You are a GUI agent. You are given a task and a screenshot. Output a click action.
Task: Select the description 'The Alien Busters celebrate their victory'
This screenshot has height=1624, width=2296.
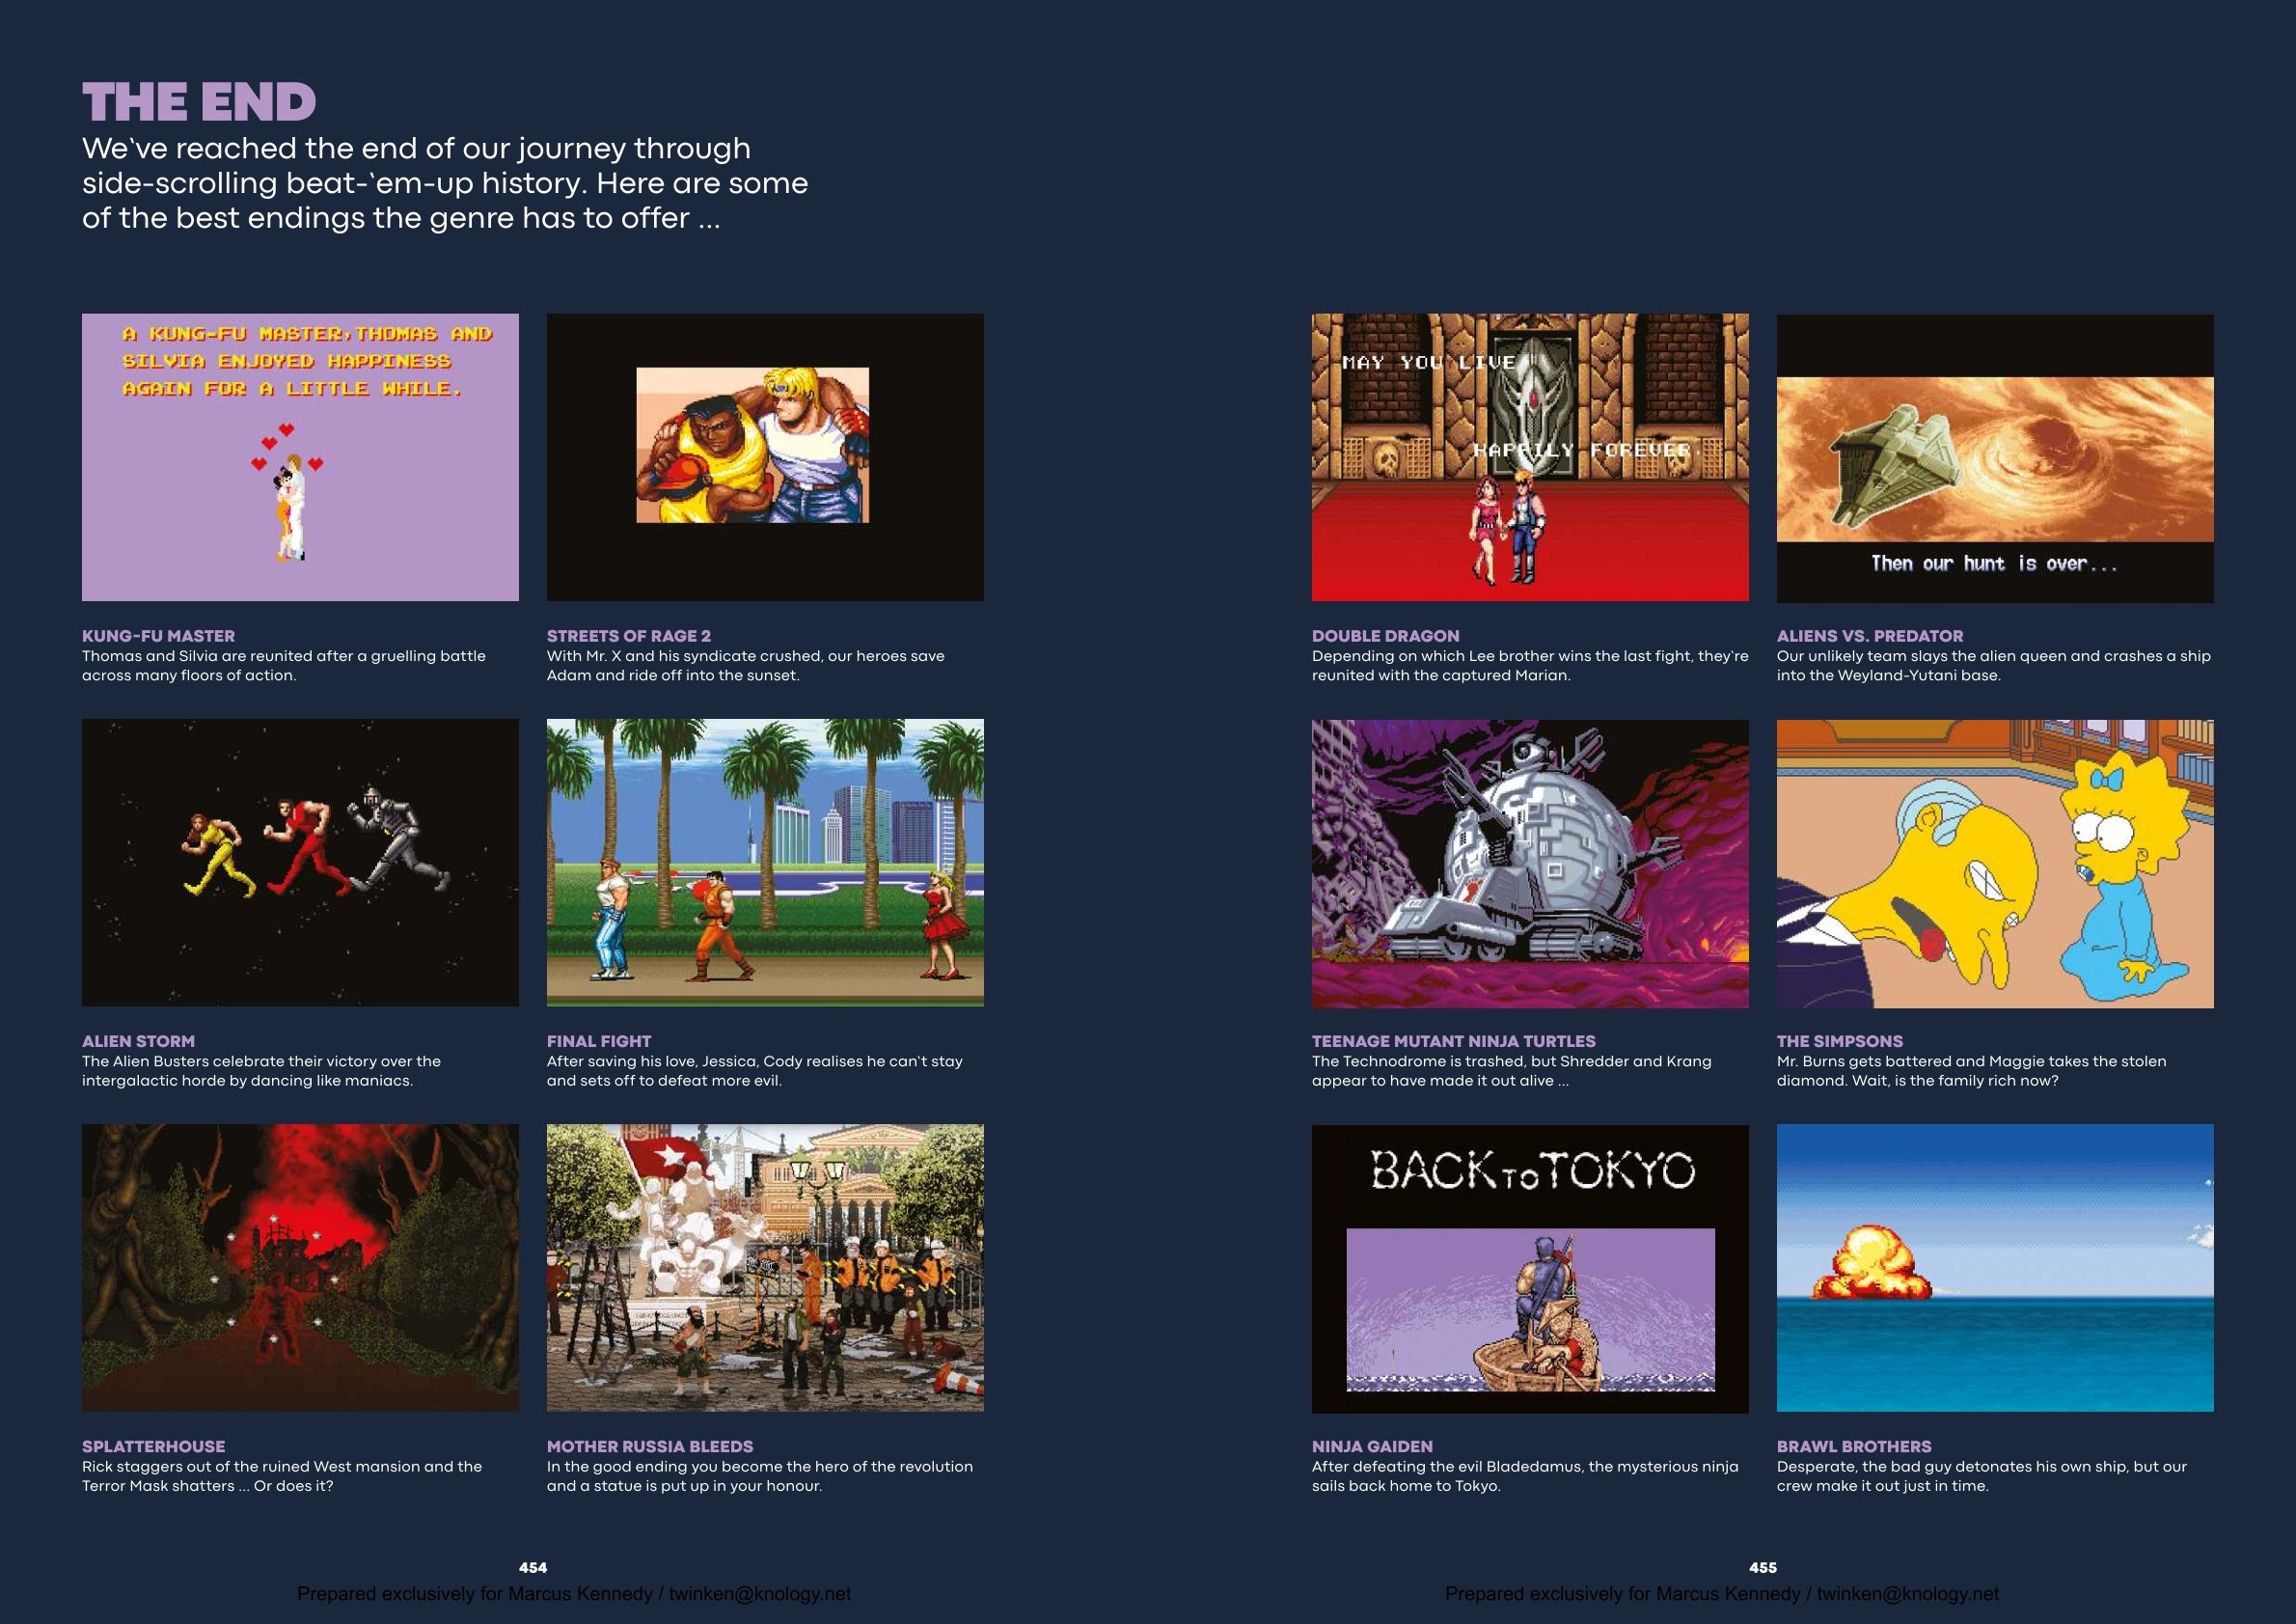click(x=262, y=1071)
